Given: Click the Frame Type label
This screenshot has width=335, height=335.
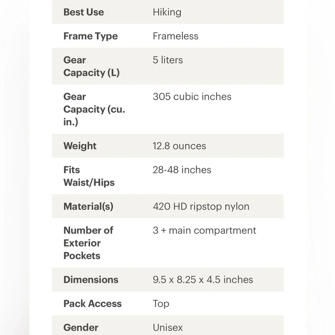Looking at the screenshot, I should click(90, 36).
